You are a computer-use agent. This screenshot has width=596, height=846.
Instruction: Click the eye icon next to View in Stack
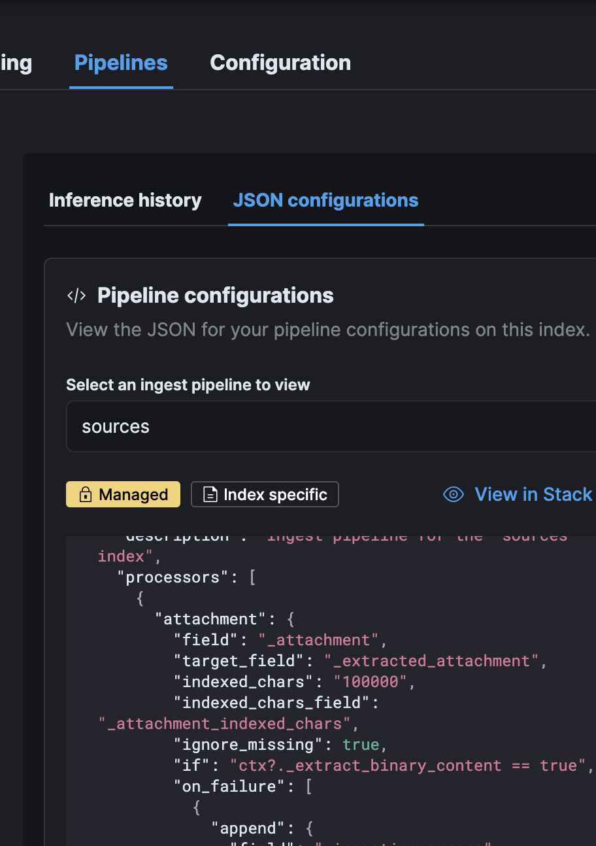(453, 494)
